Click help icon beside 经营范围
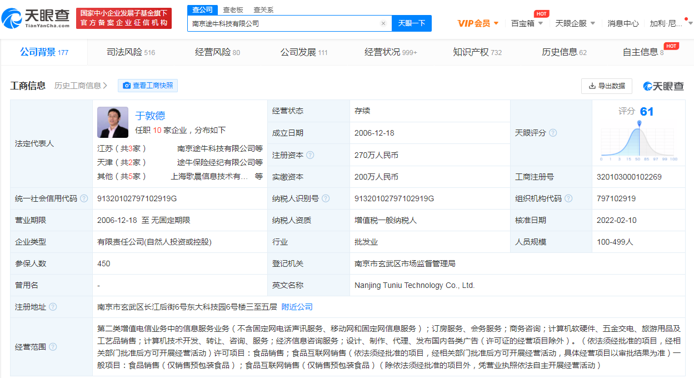The image size is (694, 378). coord(53,347)
